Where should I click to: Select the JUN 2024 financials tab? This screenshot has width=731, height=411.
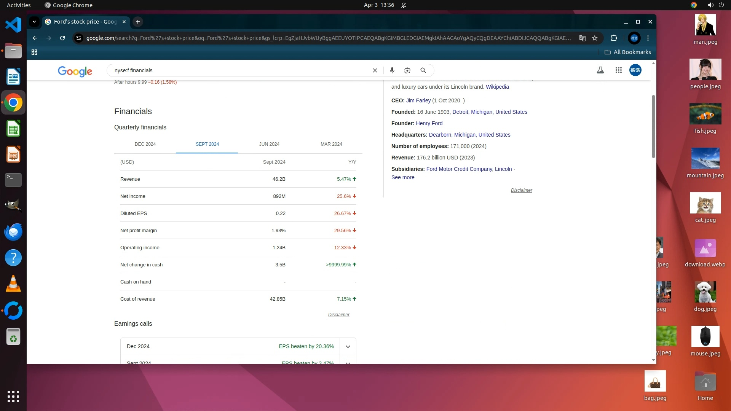269,144
